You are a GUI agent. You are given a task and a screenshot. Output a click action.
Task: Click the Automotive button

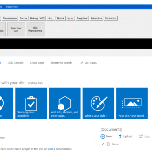pyautogui.click(x=96, y=18)
